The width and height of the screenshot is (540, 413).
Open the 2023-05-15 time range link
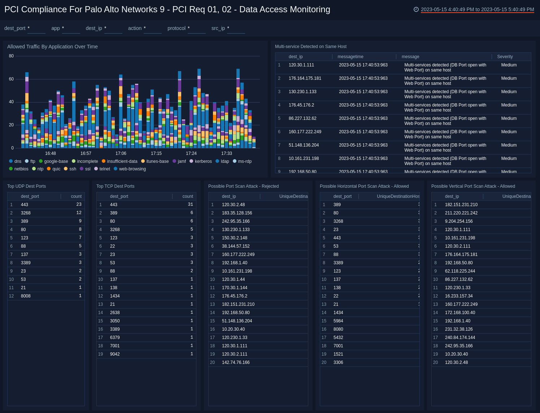click(x=477, y=10)
